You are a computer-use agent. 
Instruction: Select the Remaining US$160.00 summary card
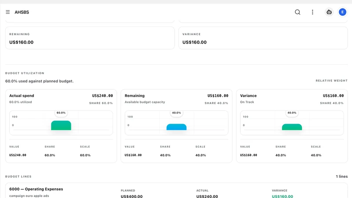point(90,38)
